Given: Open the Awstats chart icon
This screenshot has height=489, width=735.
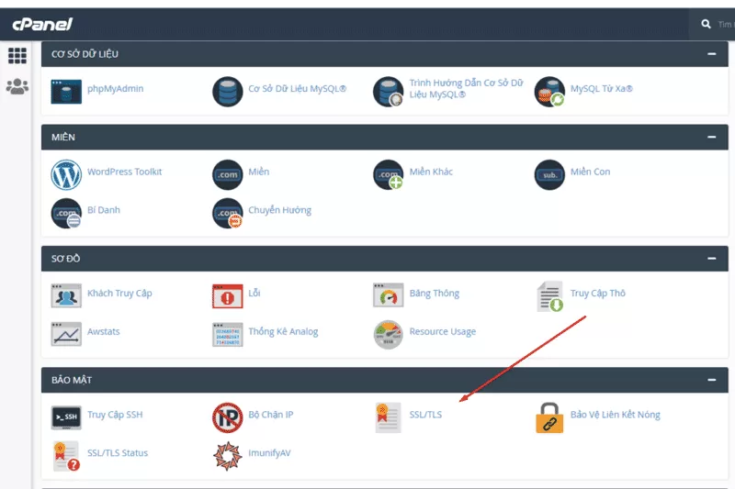Looking at the screenshot, I should [x=66, y=334].
